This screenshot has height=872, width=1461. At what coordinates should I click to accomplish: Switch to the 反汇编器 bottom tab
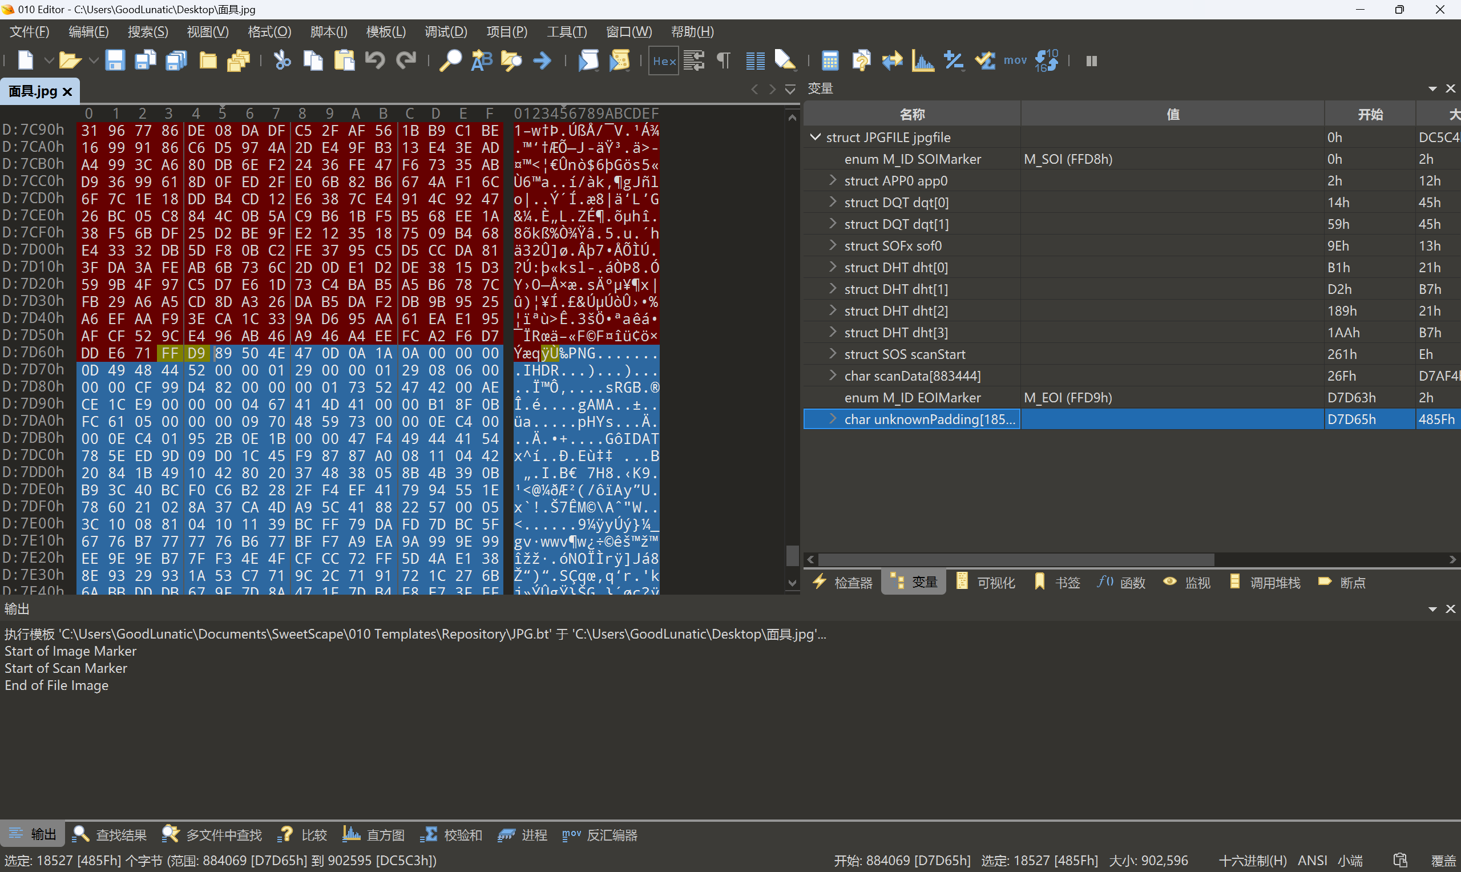click(600, 834)
